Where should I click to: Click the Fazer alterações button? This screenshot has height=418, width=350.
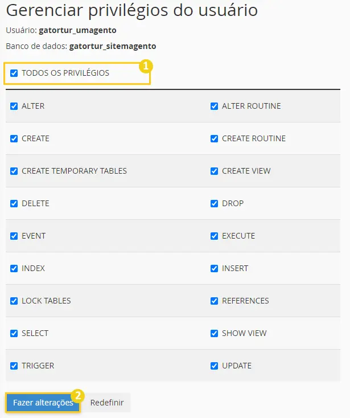pos(43,403)
